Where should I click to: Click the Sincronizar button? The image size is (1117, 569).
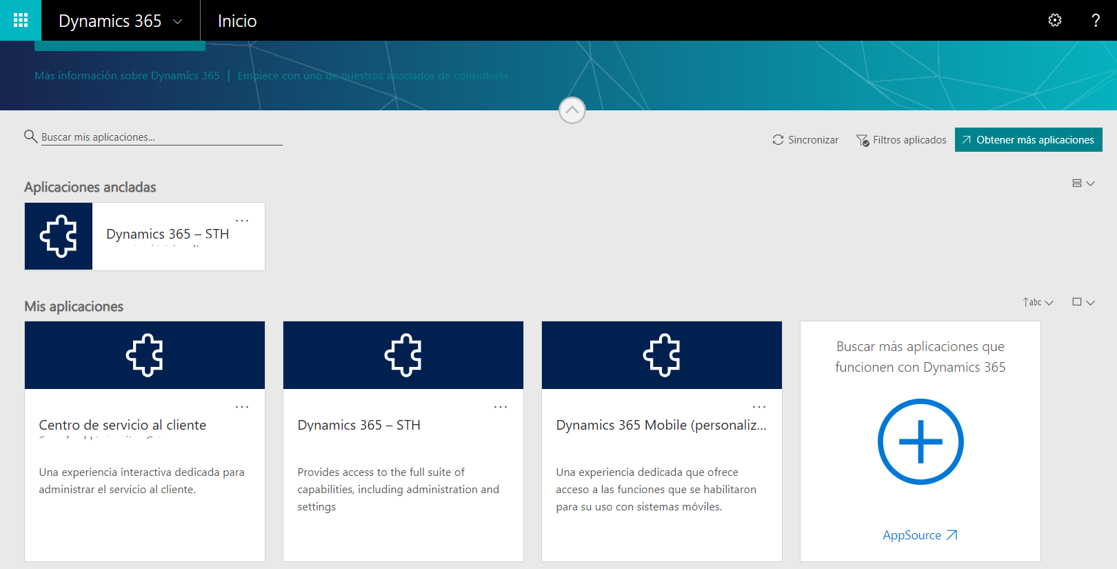click(805, 140)
